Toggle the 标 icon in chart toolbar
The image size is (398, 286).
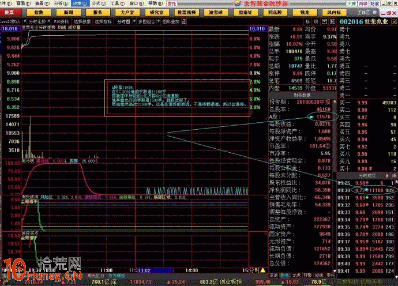pos(307,21)
